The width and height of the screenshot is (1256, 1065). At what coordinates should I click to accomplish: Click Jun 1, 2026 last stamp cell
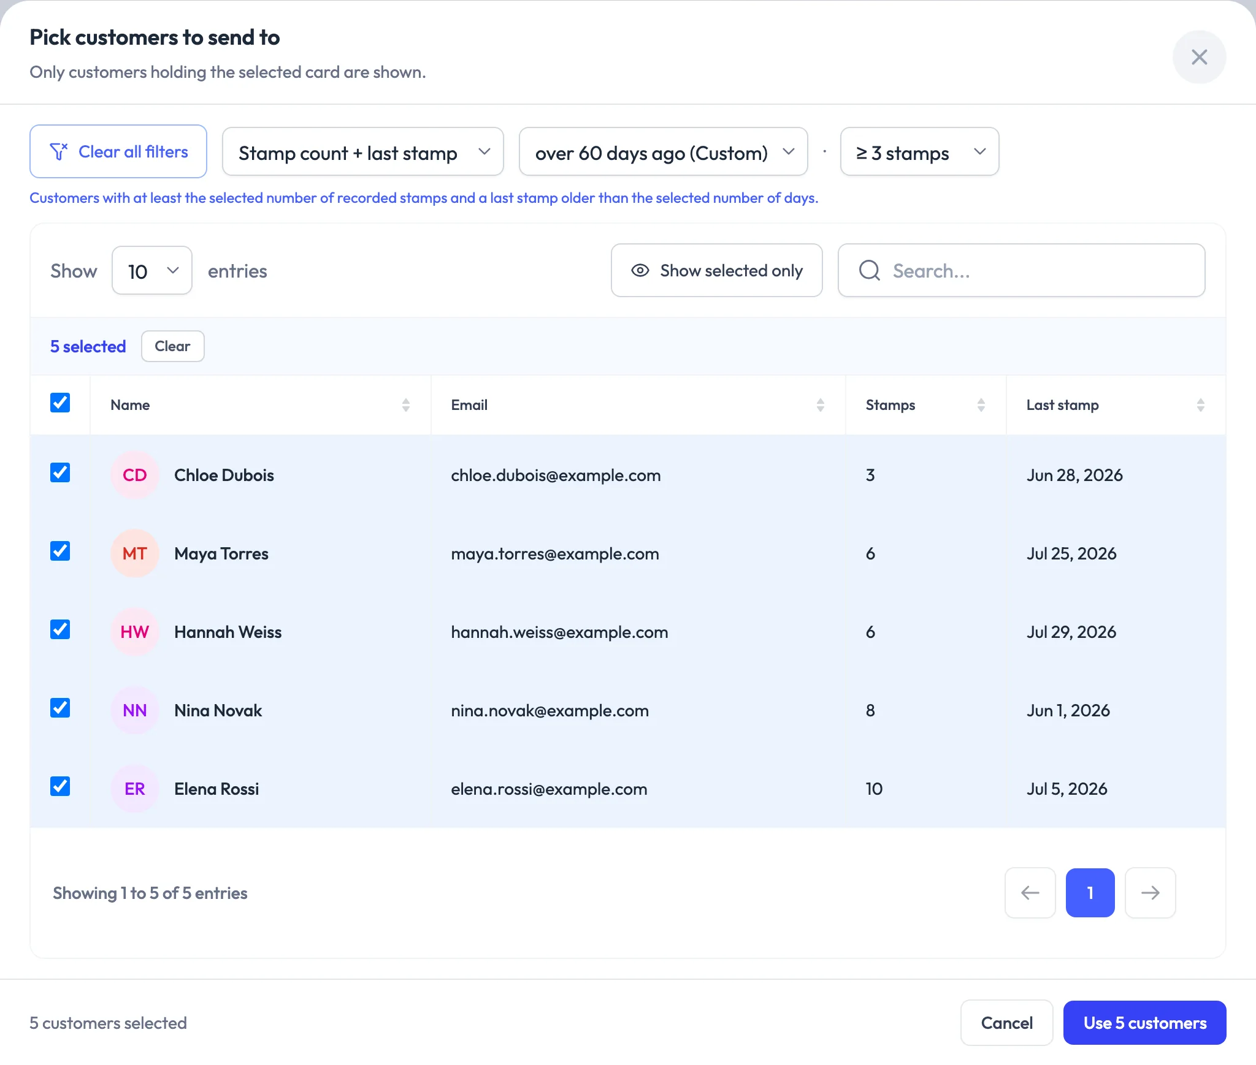click(1068, 710)
